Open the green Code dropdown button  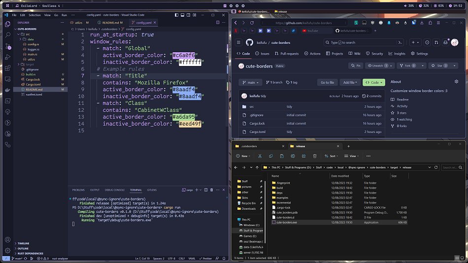(x=373, y=82)
